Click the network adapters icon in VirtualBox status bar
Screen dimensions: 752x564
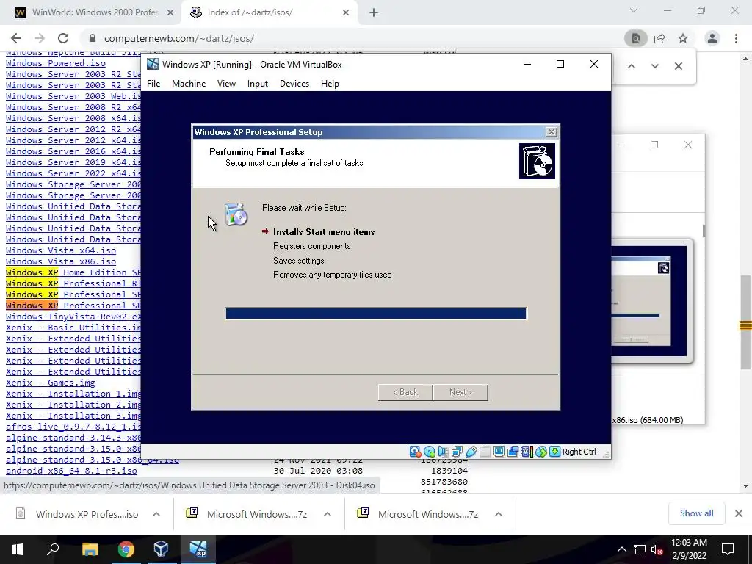click(457, 452)
